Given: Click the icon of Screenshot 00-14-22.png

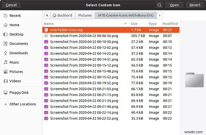Looking at the screenshot, I should 46,53.
